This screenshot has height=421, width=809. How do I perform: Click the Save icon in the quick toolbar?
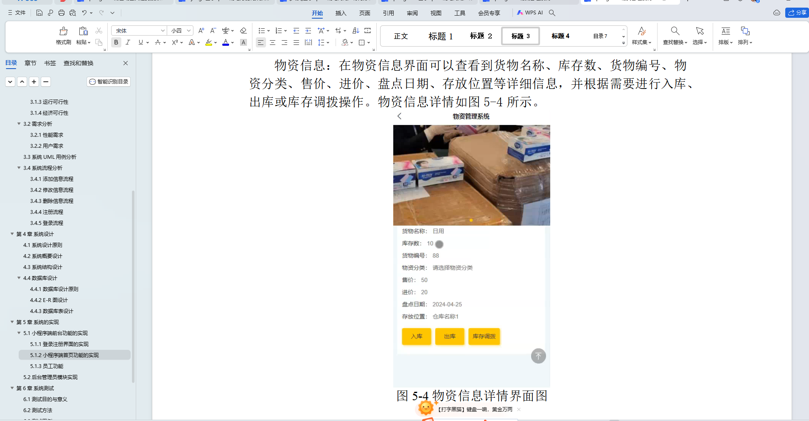pyautogui.click(x=39, y=13)
